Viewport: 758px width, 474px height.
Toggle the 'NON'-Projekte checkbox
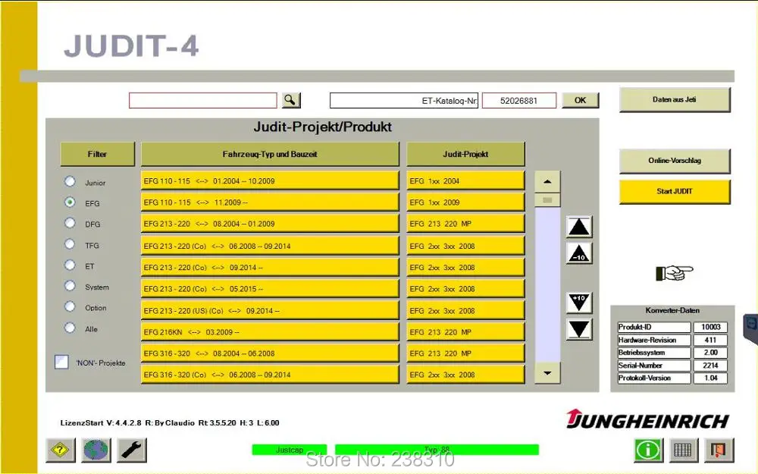(x=61, y=362)
